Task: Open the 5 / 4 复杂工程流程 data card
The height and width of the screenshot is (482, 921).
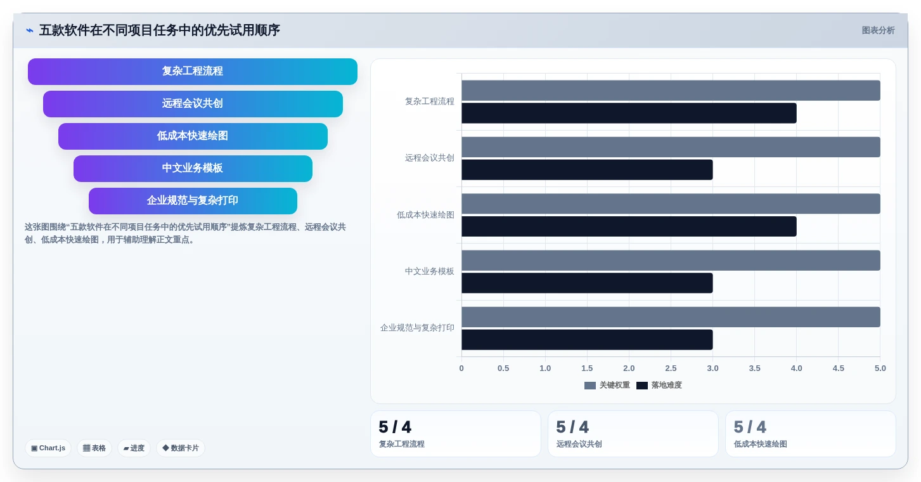Action: [456, 434]
